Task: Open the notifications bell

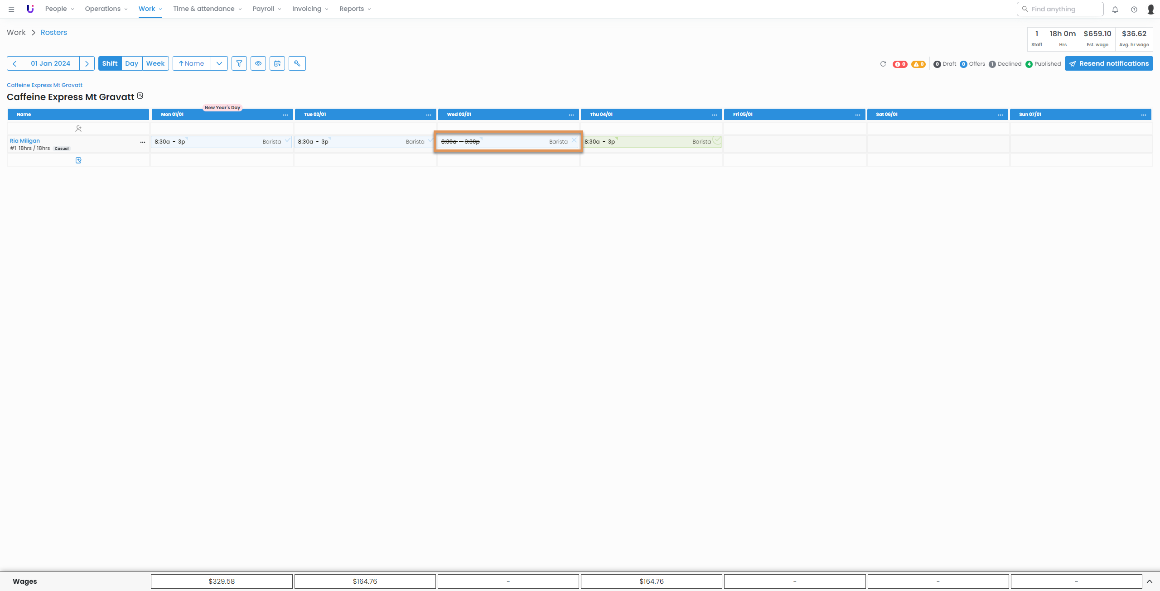Action: pyautogui.click(x=1115, y=9)
